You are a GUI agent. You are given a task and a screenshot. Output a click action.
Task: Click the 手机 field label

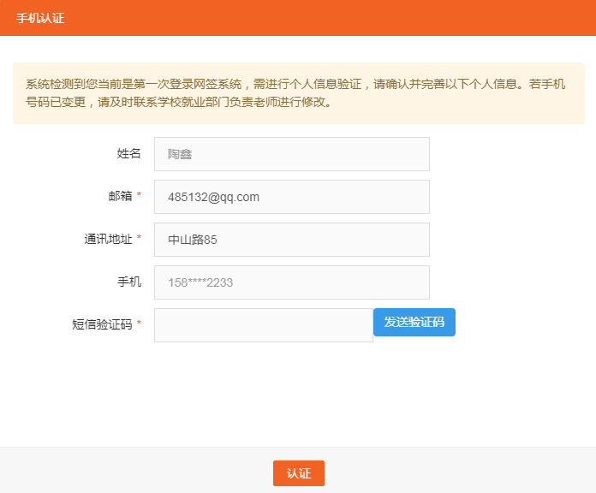pyautogui.click(x=129, y=282)
